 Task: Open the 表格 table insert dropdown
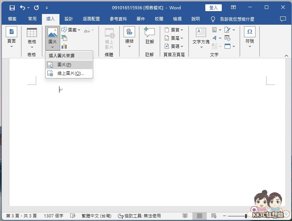(x=32, y=39)
